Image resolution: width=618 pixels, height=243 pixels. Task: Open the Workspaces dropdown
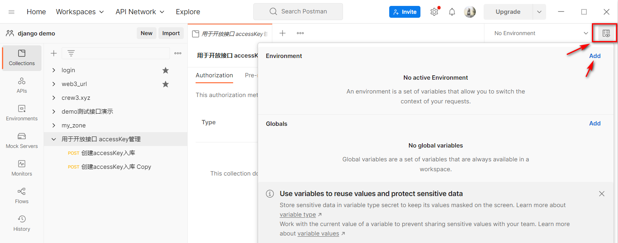[80, 12]
